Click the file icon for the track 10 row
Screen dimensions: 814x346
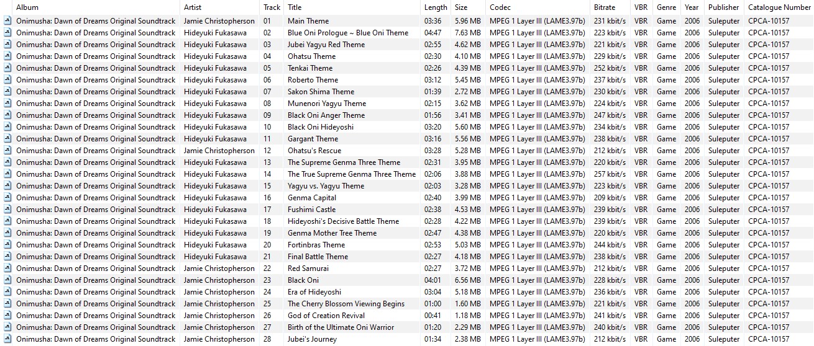[7, 127]
